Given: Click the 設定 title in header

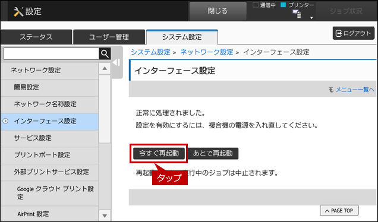Looking at the screenshot, I should [x=33, y=11].
